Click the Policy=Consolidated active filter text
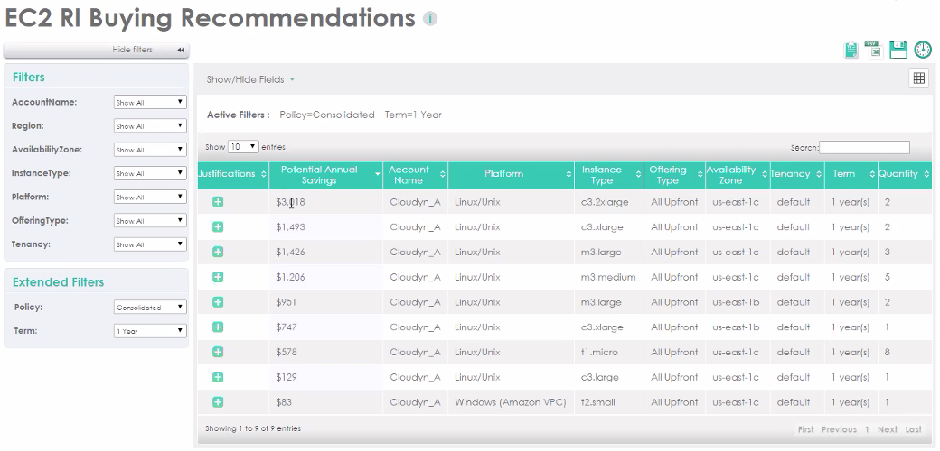 (x=326, y=115)
